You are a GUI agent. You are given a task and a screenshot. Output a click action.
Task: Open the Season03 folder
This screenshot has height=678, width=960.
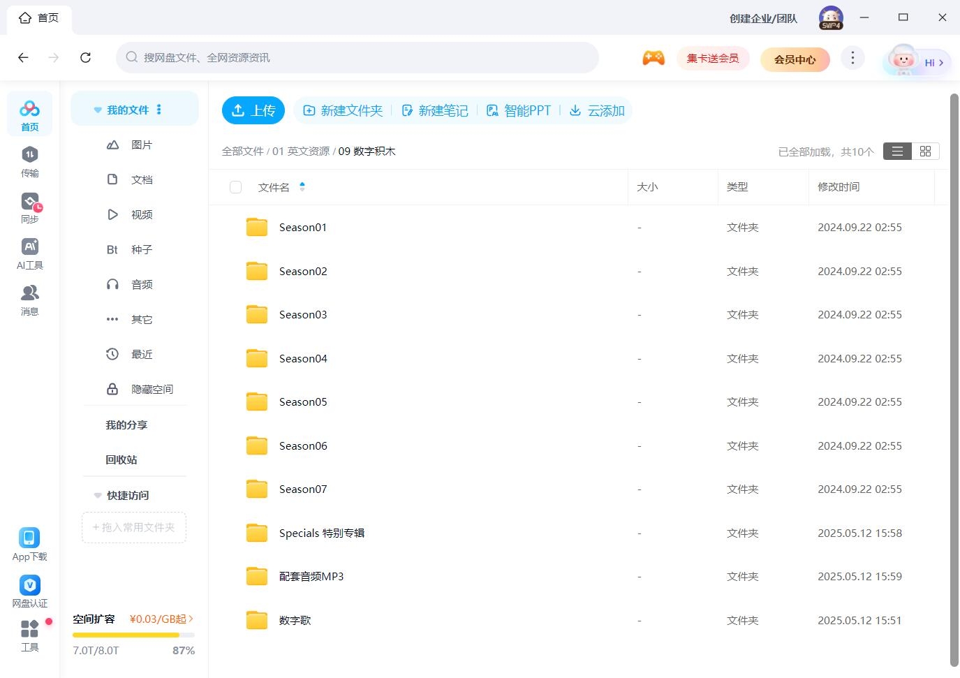point(303,314)
